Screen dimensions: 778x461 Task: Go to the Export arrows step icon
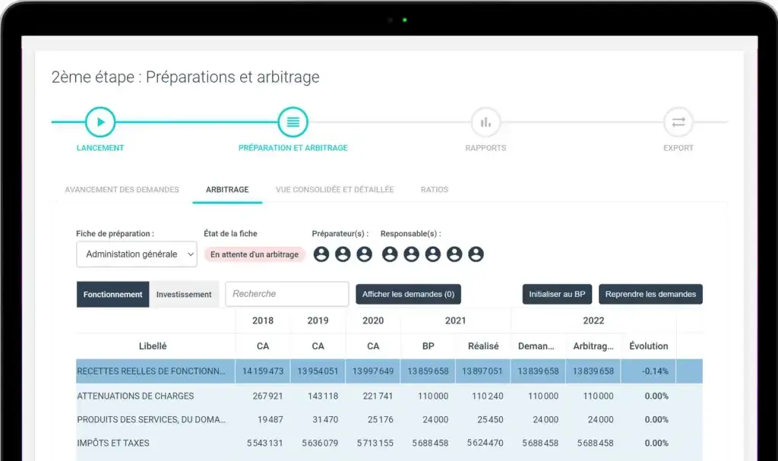[x=678, y=122]
